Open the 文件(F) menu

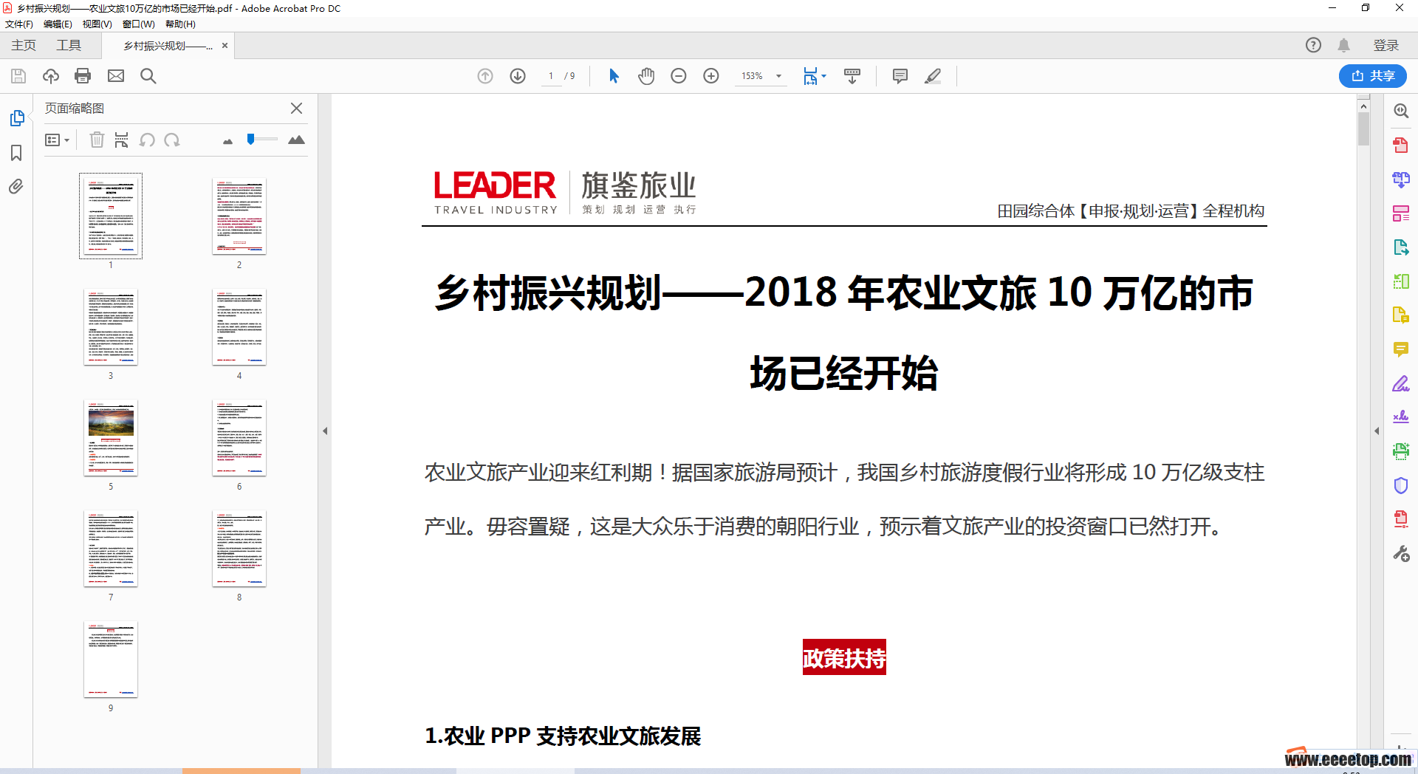coord(19,24)
